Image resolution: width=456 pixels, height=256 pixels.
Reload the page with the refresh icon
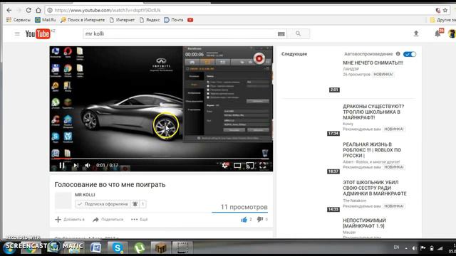[x=28, y=10]
